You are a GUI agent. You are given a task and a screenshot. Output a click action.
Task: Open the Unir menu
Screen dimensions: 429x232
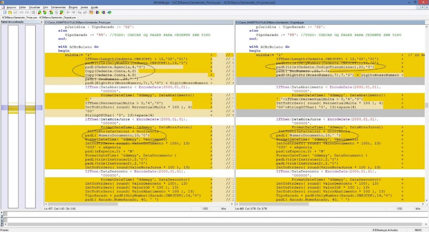click(46, 7)
